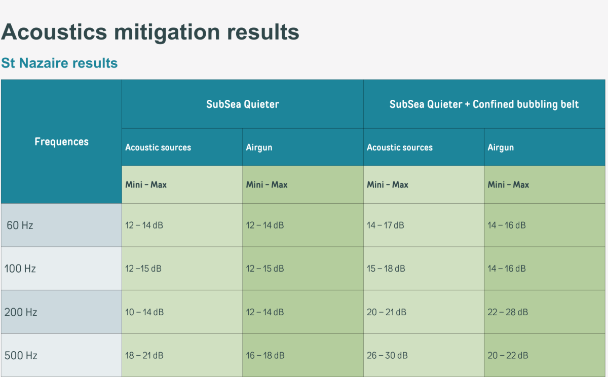Select the 60 Hz row label
Image resolution: width=608 pixels, height=377 pixels.
click(x=20, y=225)
